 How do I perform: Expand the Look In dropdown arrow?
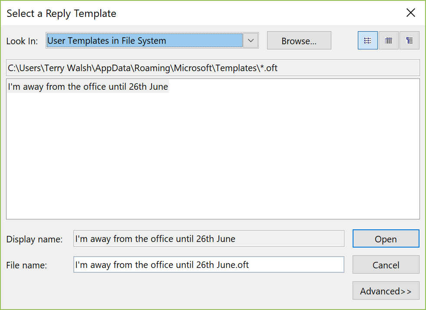251,41
